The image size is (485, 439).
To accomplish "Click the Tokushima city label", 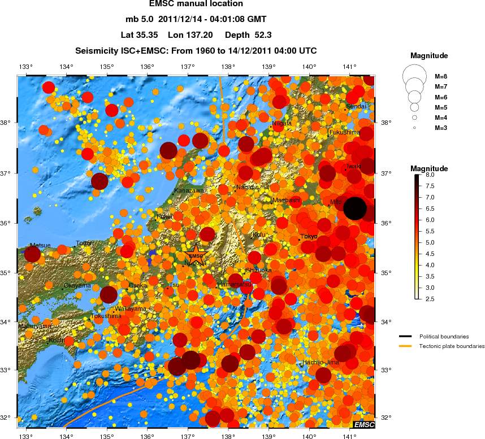I will click(x=106, y=316).
